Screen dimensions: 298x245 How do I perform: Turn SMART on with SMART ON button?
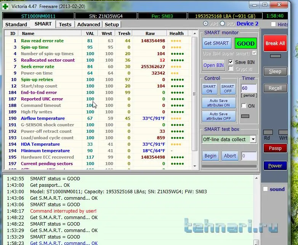tap(209, 89)
